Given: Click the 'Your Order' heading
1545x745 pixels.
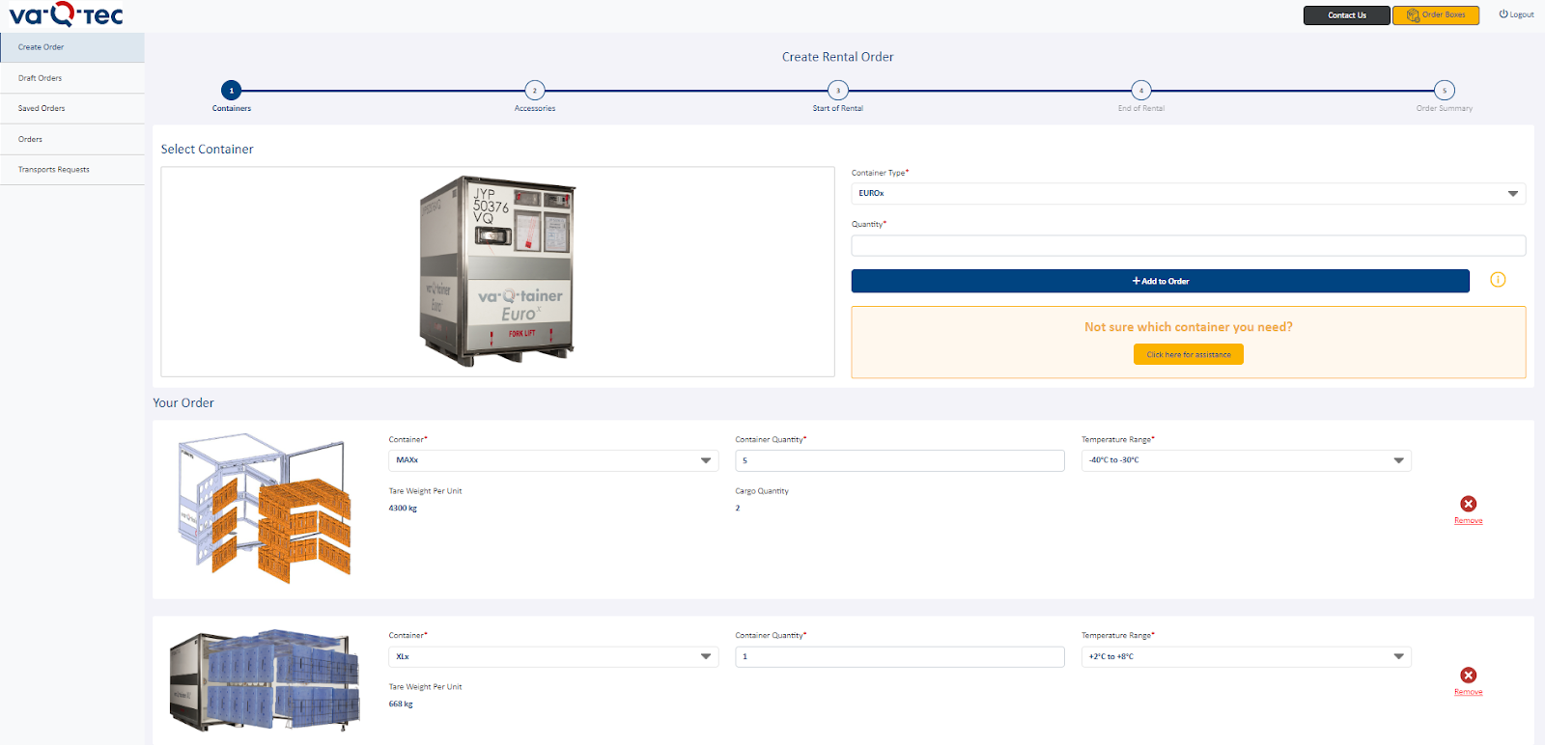Looking at the screenshot, I should click(183, 403).
